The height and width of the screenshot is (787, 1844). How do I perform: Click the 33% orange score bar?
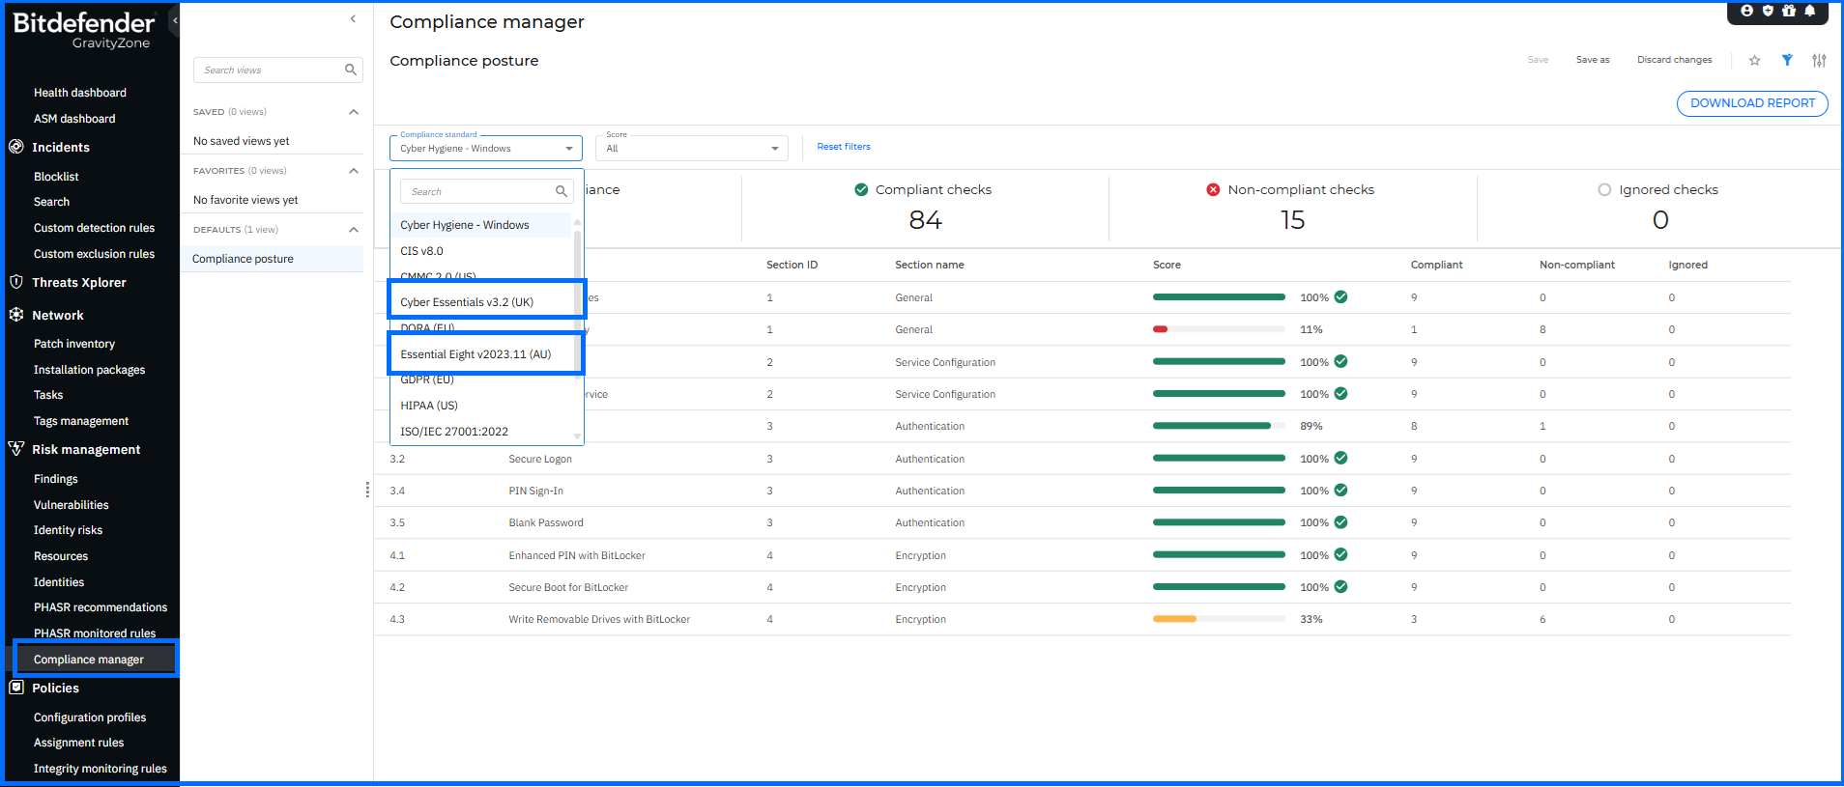pos(1174,619)
